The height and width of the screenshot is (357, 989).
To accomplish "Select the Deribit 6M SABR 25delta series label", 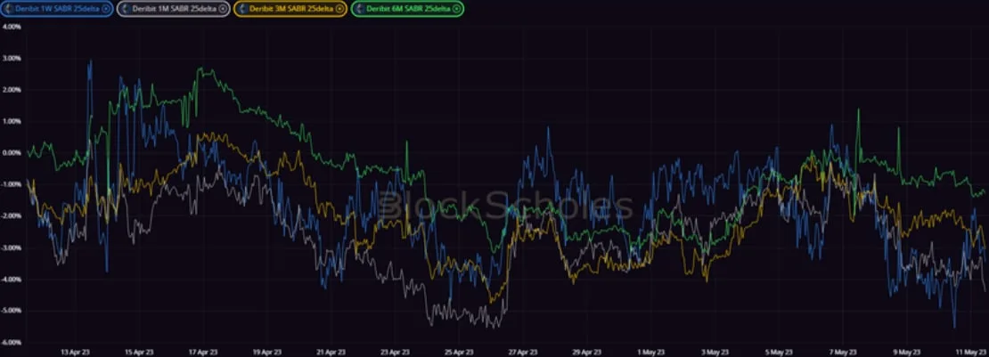I will 408,9.
